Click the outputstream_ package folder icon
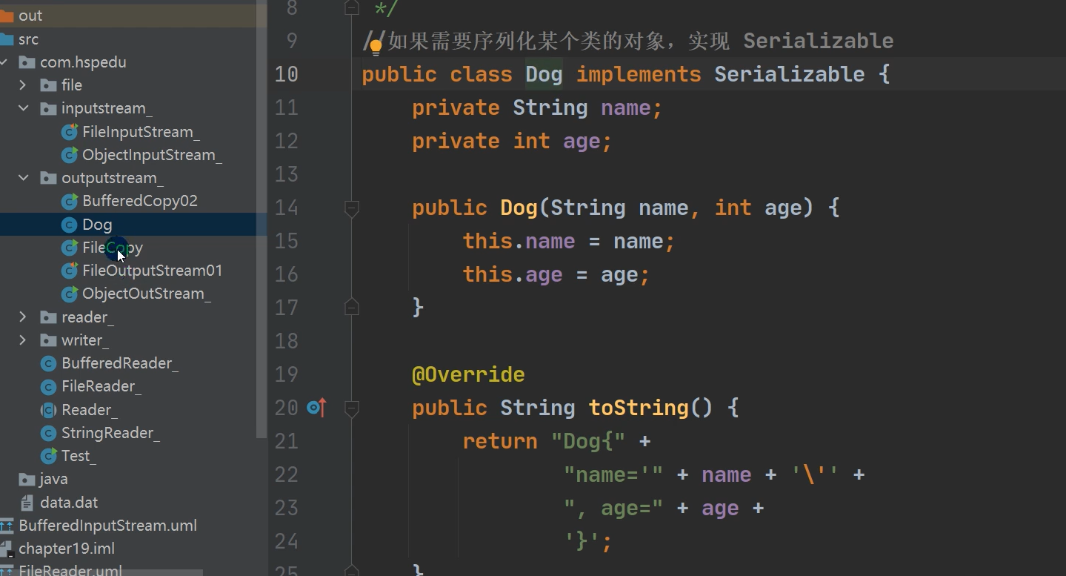 pyautogui.click(x=48, y=179)
